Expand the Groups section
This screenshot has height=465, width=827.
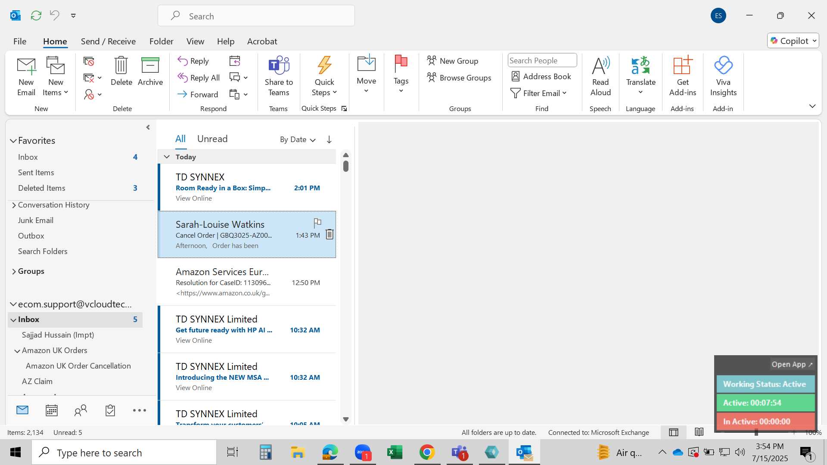coord(14,271)
